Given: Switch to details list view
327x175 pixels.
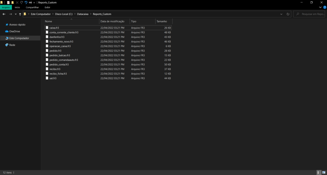Looking at the screenshot, I should (318, 172).
